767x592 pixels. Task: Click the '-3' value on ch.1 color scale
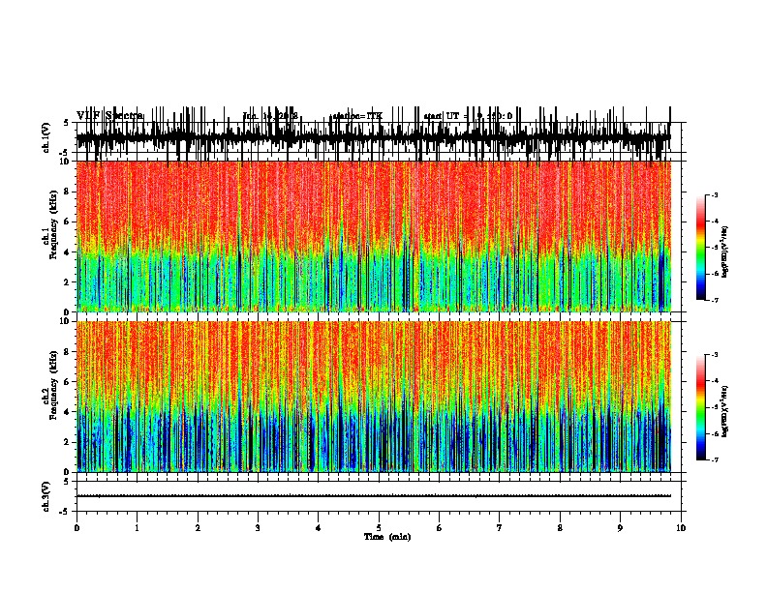tap(714, 194)
